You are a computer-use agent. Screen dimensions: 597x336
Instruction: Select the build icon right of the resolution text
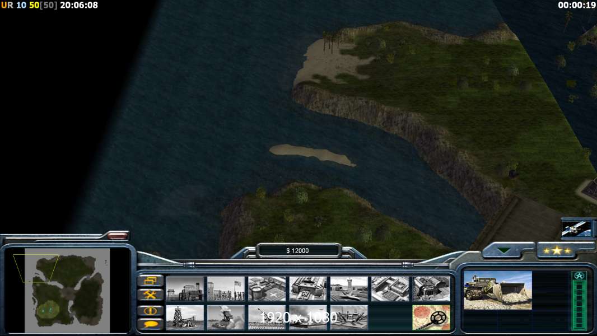pos(349,318)
